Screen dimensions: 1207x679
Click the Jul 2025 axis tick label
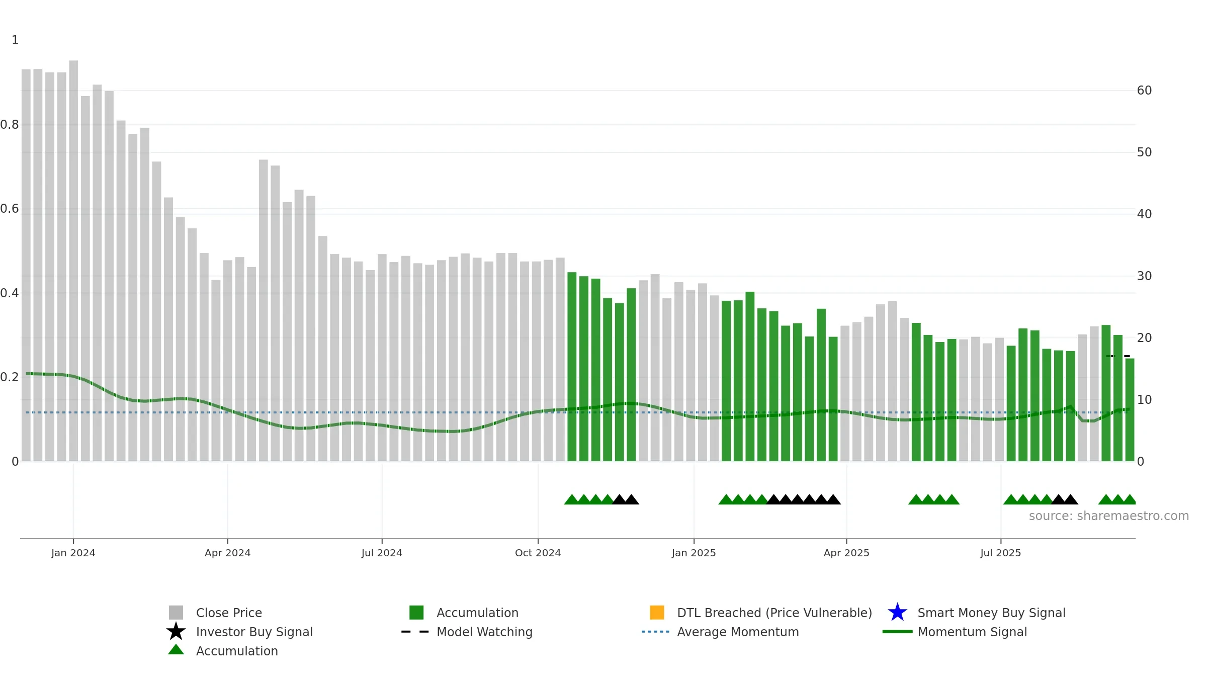(x=1001, y=553)
